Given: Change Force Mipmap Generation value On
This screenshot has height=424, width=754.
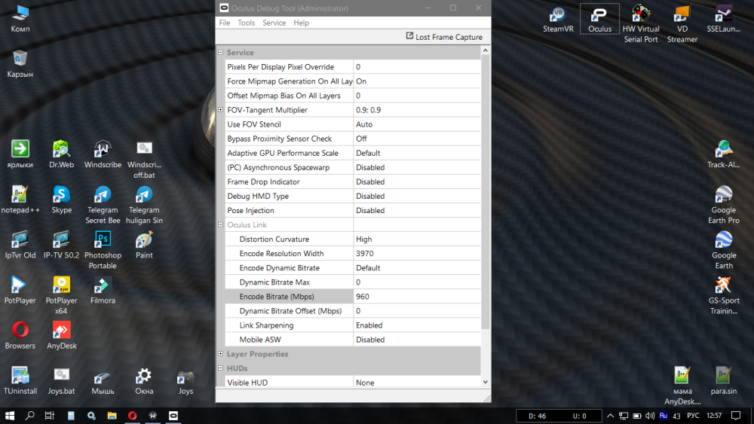Looking at the screenshot, I should (417, 81).
